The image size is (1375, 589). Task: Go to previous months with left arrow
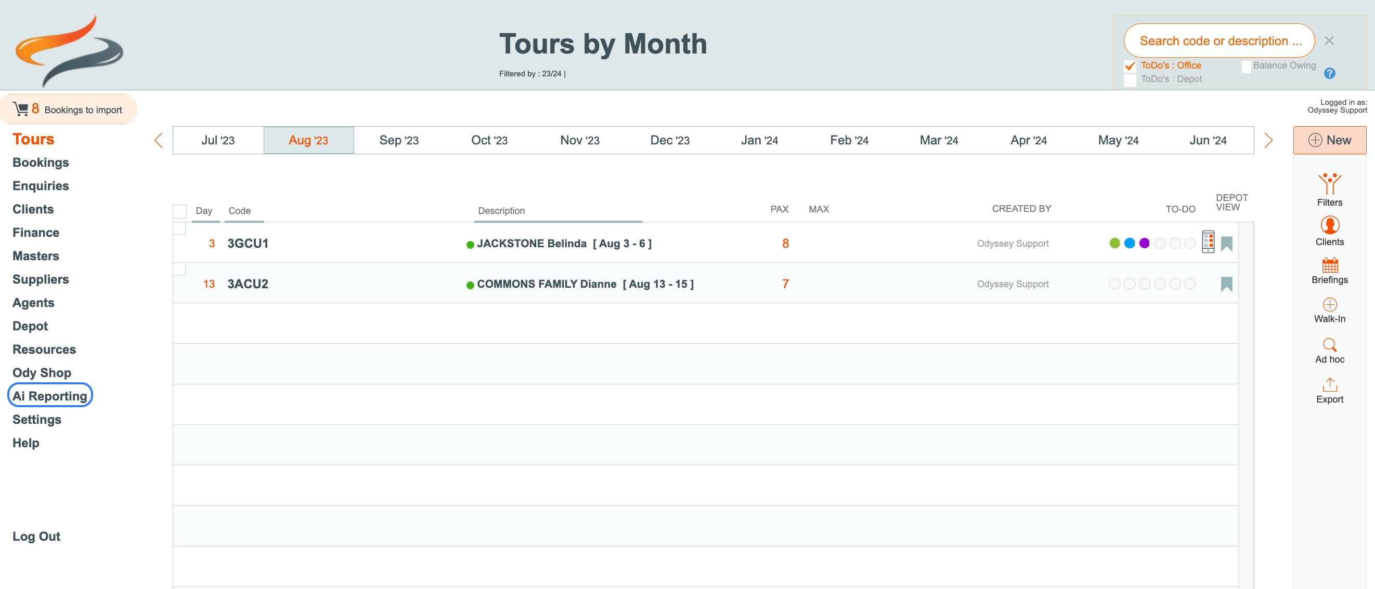[158, 140]
